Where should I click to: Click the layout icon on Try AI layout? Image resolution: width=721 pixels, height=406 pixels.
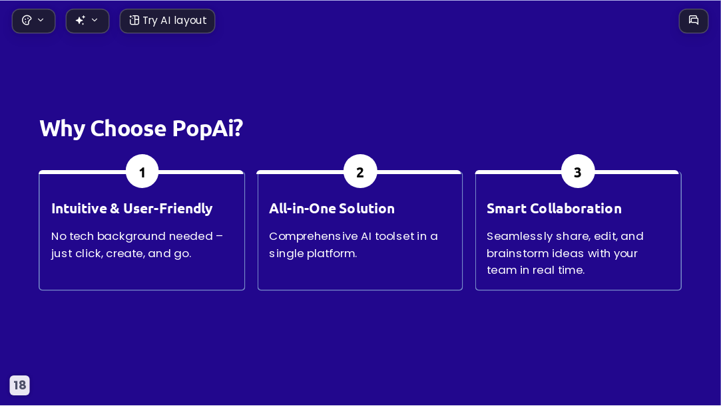pyautogui.click(x=134, y=20)
